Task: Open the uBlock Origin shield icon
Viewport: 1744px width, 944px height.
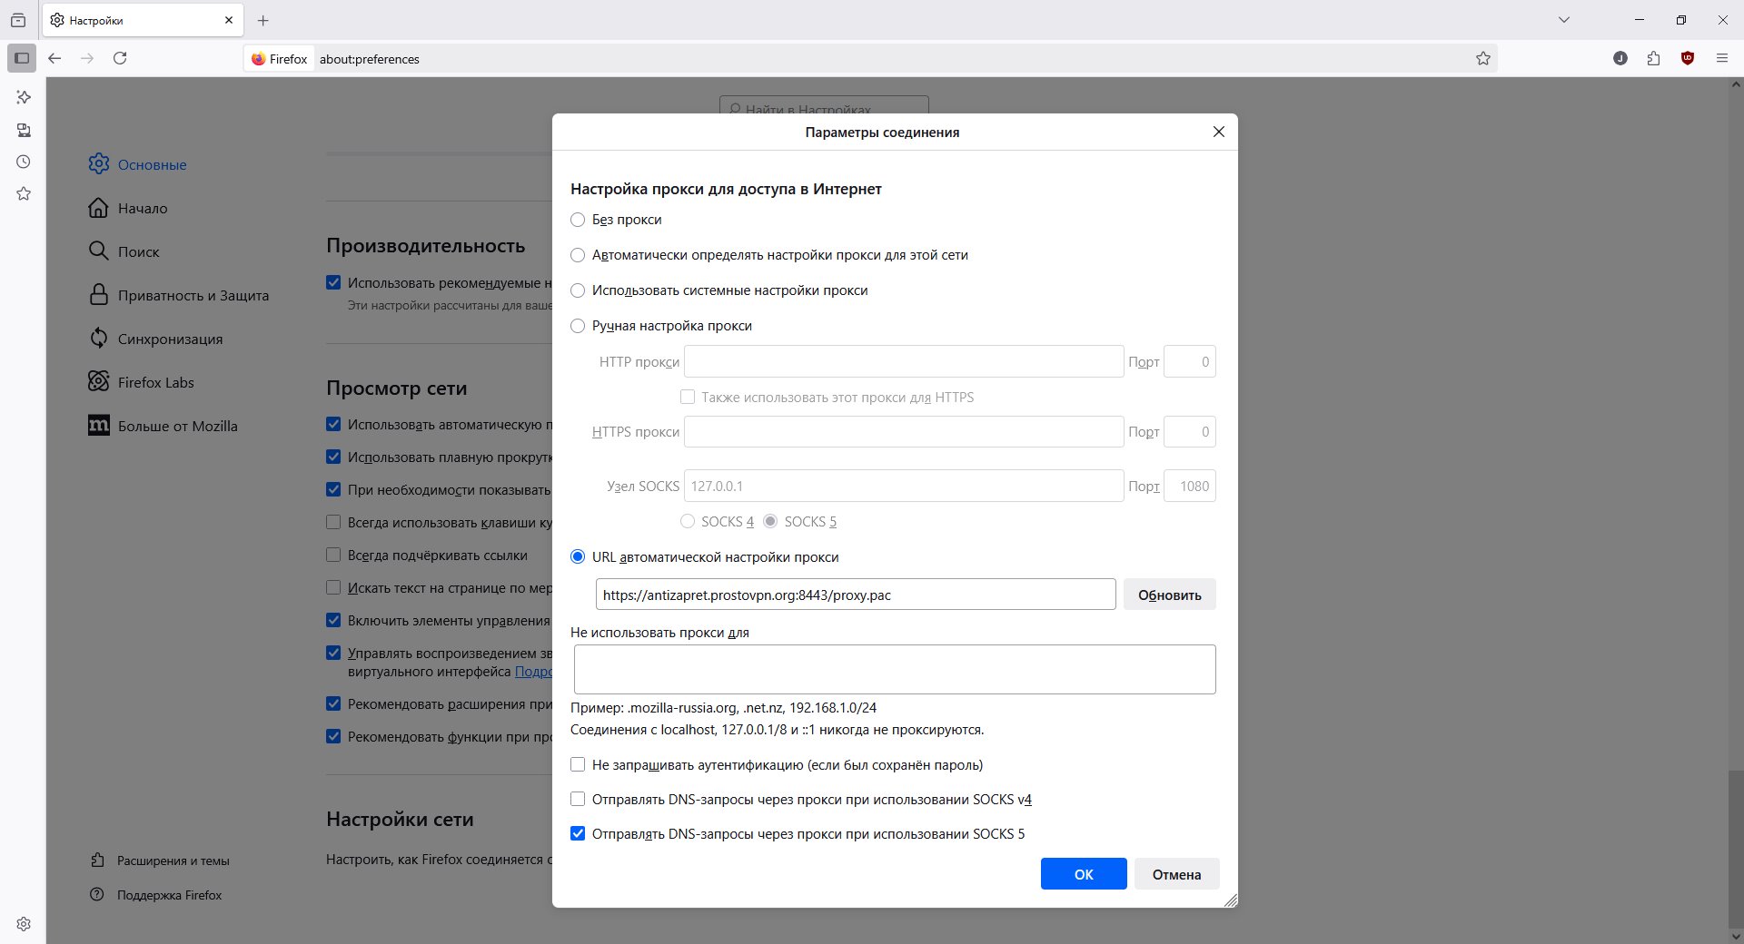Action: [1688, 58]
